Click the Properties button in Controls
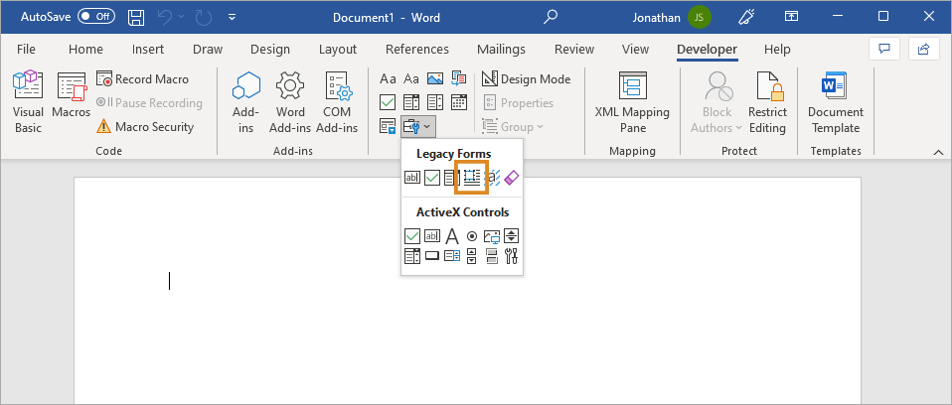Screen dimensions: 952x405 [x=518, y=103]
